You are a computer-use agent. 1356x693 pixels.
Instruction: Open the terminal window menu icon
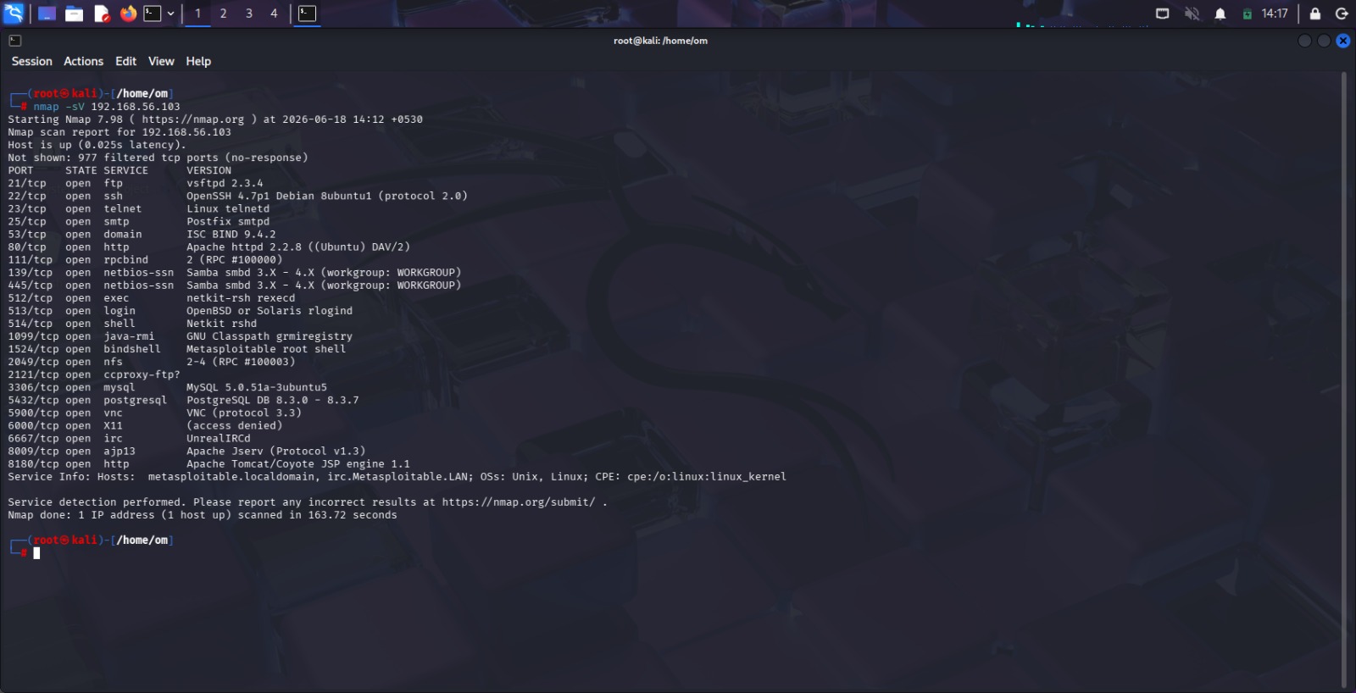tap(14, 41)
